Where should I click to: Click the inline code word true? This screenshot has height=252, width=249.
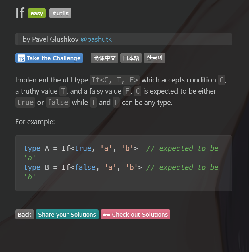click(x=25, y=102)
